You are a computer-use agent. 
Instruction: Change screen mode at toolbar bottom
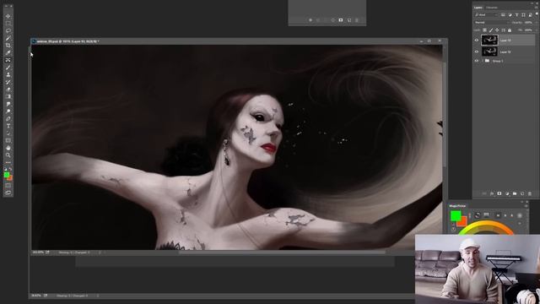point(8,193)
